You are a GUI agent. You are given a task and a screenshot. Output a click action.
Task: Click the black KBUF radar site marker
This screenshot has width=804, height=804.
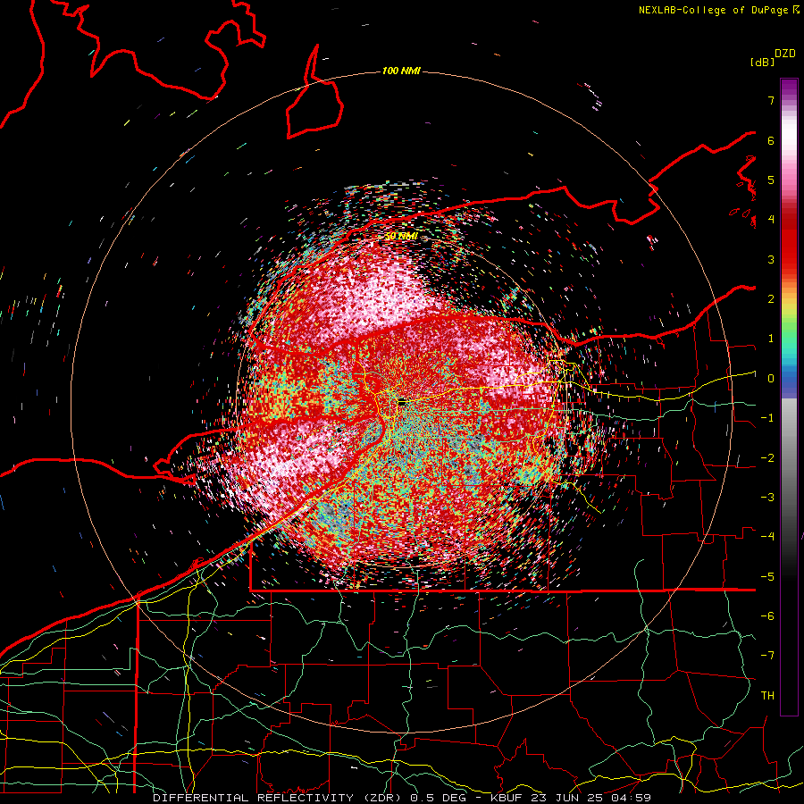coord(401,403)
